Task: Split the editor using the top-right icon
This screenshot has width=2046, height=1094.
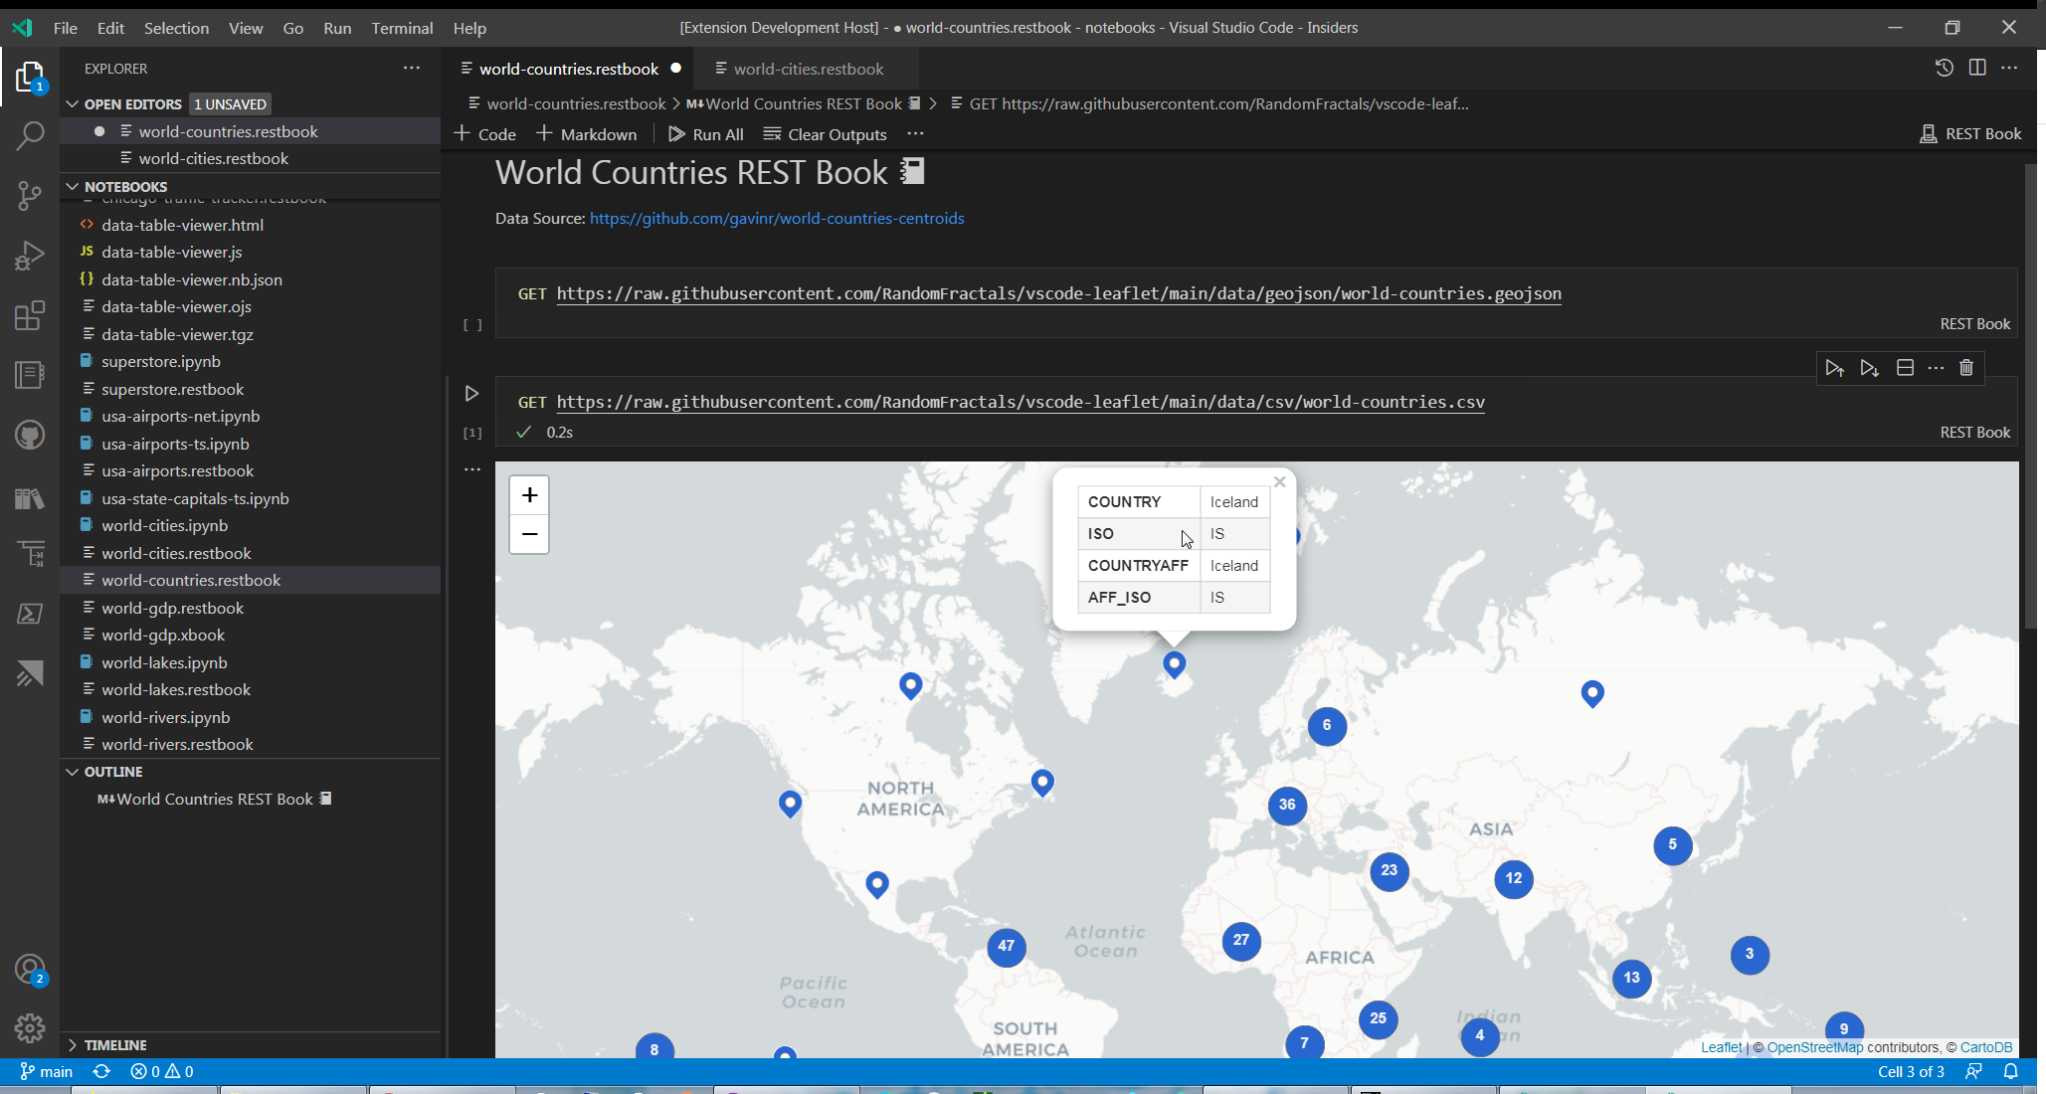Action: point(1977,68)
